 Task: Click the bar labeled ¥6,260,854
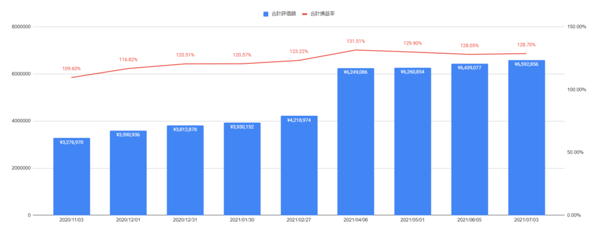[x=413, y=141]
